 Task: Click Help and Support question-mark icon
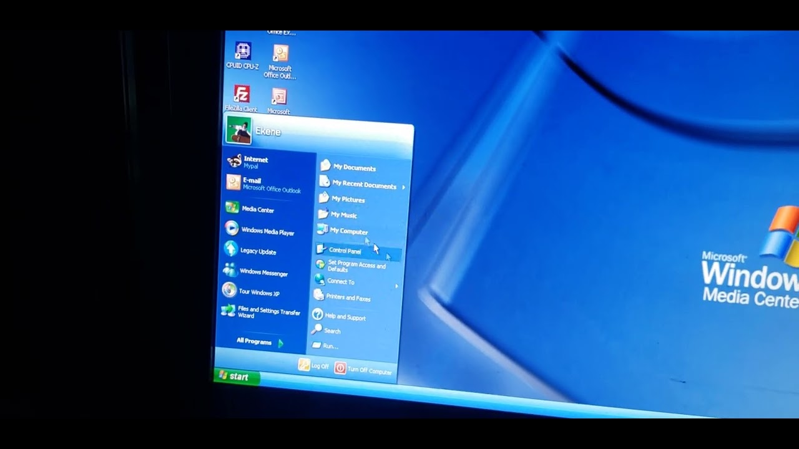tap(317, 314)
